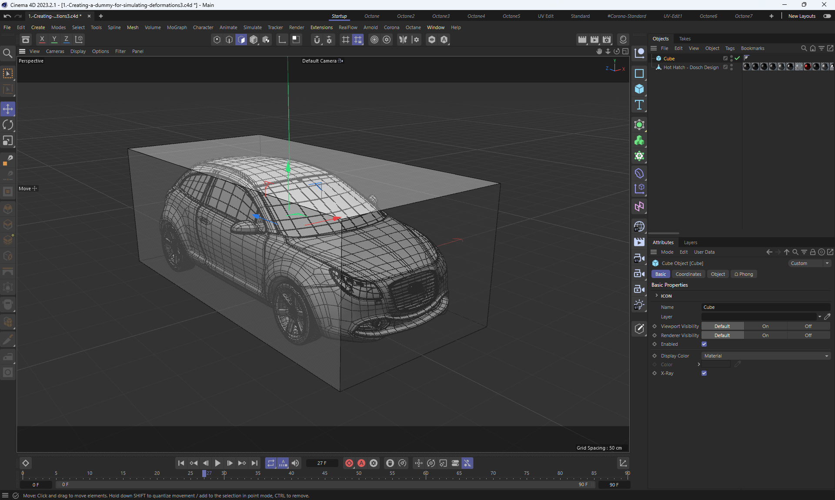Uncheck the X-Ray checkbox
Viewport: 835px width, 500px height.
[704, 373]
